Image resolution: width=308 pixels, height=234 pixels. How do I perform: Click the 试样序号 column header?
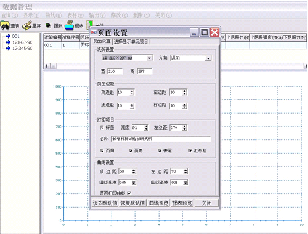[70, 37]
